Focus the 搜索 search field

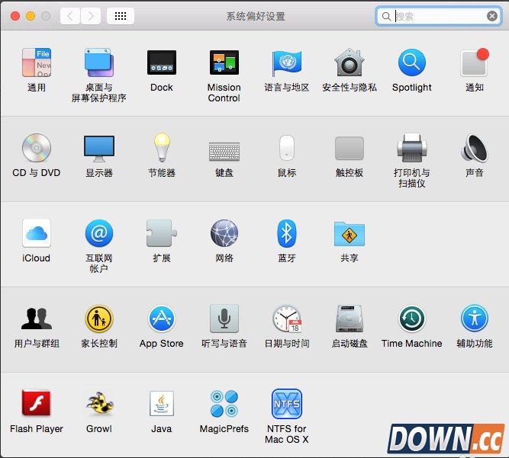coord(439,16)
